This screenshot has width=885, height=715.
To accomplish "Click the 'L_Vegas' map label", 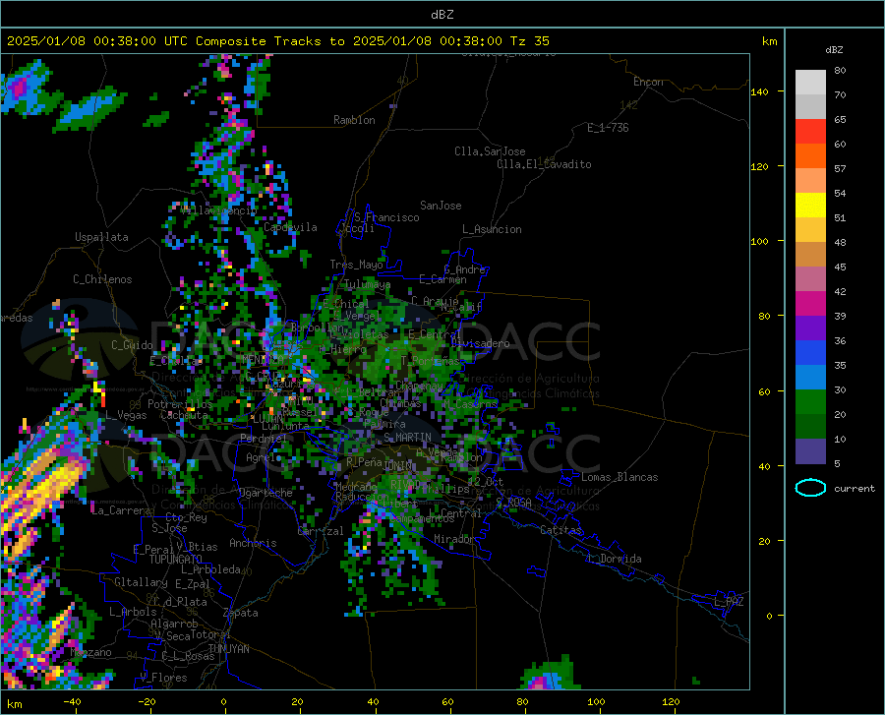I will [x=126, y=415].
